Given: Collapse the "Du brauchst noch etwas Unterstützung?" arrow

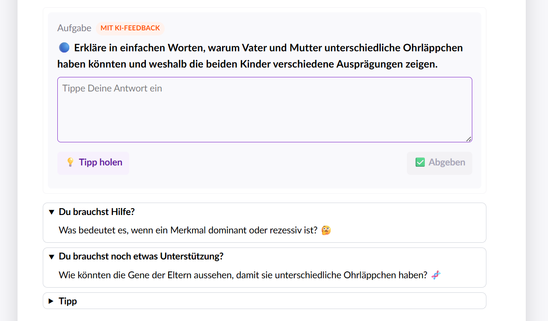Looking at the screenshot, I should [x=51, y=257].
